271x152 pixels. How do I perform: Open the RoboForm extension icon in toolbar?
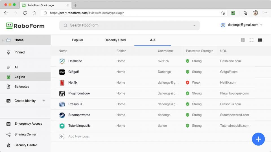(x=233, y=13)
